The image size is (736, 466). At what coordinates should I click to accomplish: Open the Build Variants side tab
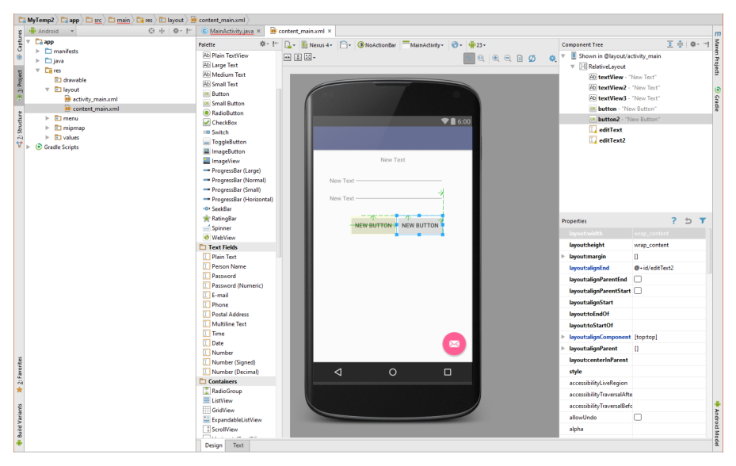pos(20,424)
